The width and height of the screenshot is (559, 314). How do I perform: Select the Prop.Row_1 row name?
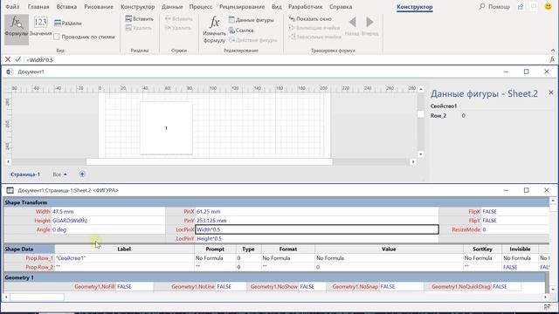click(x=39, y=258)
